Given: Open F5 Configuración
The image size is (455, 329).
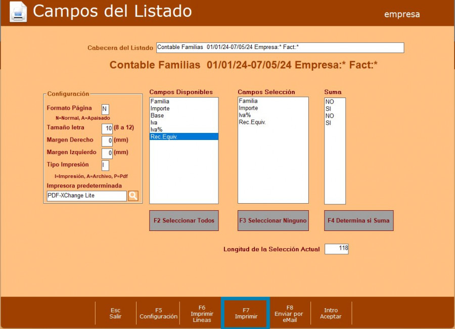Looking at the screenshot, I should pyautogui.click(x=159, y=313).
